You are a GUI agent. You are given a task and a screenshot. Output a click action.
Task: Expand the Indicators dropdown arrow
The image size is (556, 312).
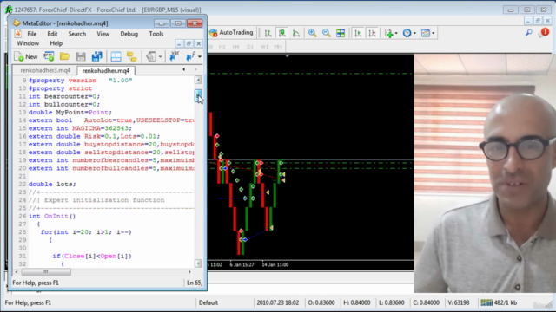[x=396, y=33]
